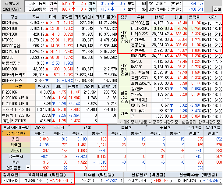The image size is (223, 185).
Task: Click blue down triangle in 변동성지수 row
Action: [x=47, y=63]
